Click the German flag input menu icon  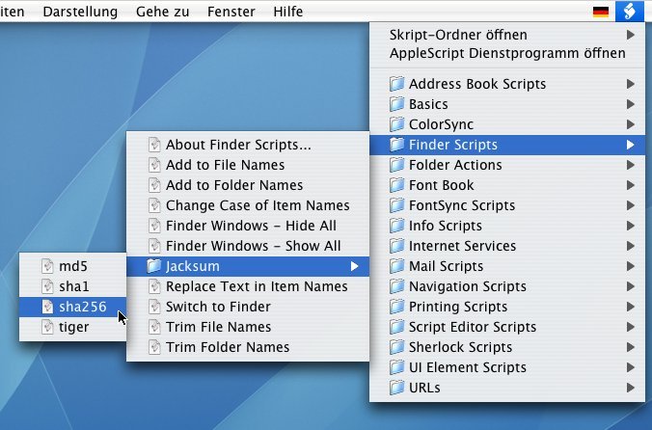(x=601, y=12)
